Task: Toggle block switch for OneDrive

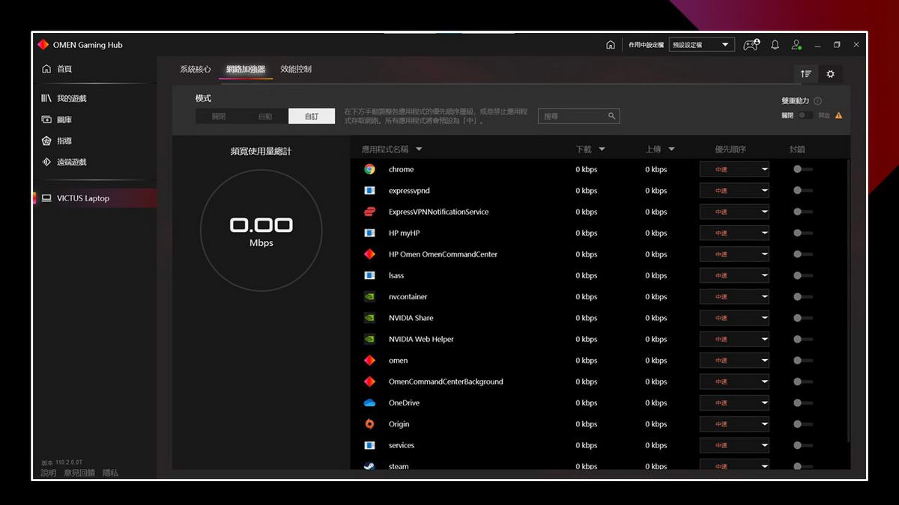Action: 802,403
